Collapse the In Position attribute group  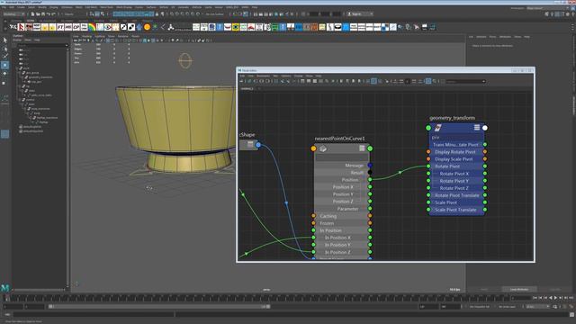tap(318, 230)
